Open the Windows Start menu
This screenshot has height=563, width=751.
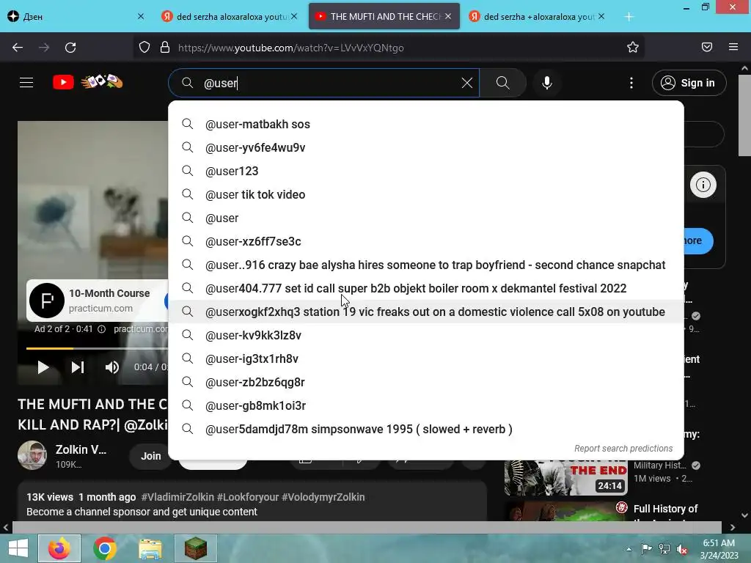[18, 548]
